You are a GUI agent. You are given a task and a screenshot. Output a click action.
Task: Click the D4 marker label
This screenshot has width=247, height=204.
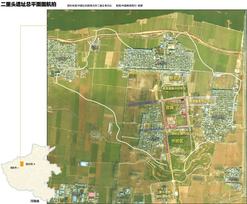(184, 116)
